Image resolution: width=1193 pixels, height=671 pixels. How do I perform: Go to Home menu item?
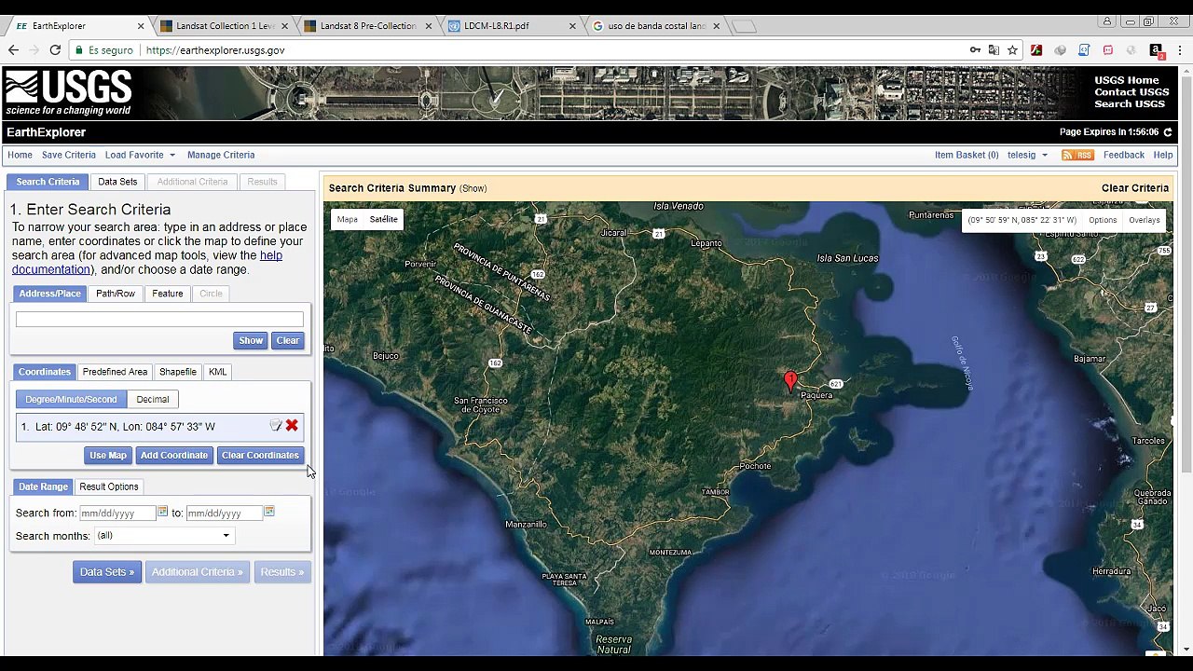click(20, 155)
